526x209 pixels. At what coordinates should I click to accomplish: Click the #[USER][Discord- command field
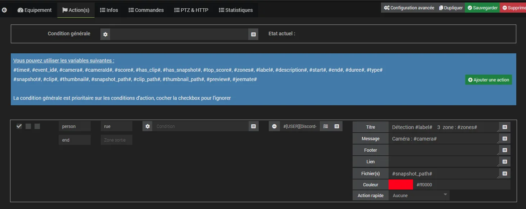[300, 126]
